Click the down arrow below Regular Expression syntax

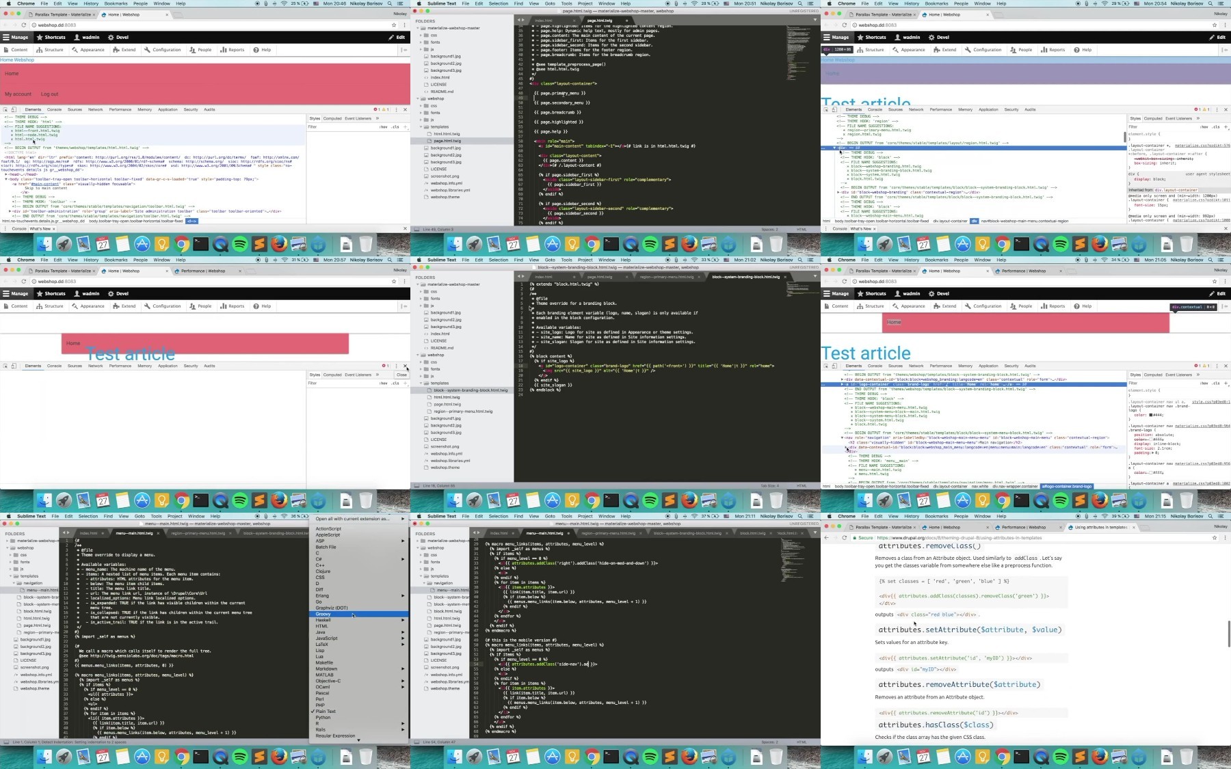(358, 740)
